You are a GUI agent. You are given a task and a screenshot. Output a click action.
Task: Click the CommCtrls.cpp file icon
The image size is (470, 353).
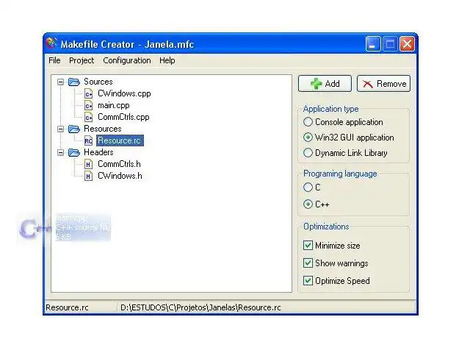[x=88, y=117]
